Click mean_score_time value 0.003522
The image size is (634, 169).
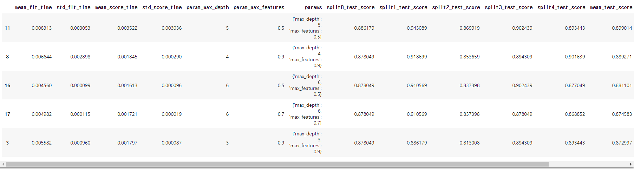point(127,28)
